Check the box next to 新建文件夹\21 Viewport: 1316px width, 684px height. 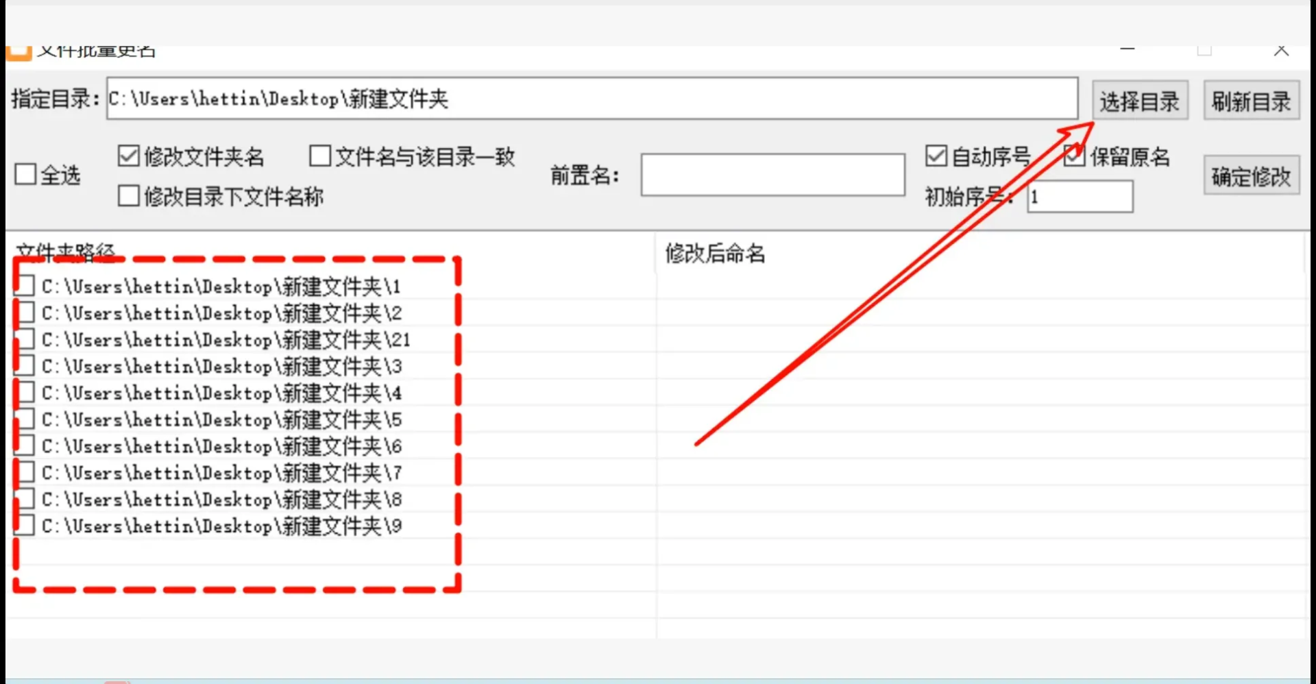click(x=25, y=339)
